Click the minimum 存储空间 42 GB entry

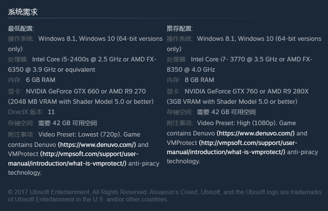point(67,123)
